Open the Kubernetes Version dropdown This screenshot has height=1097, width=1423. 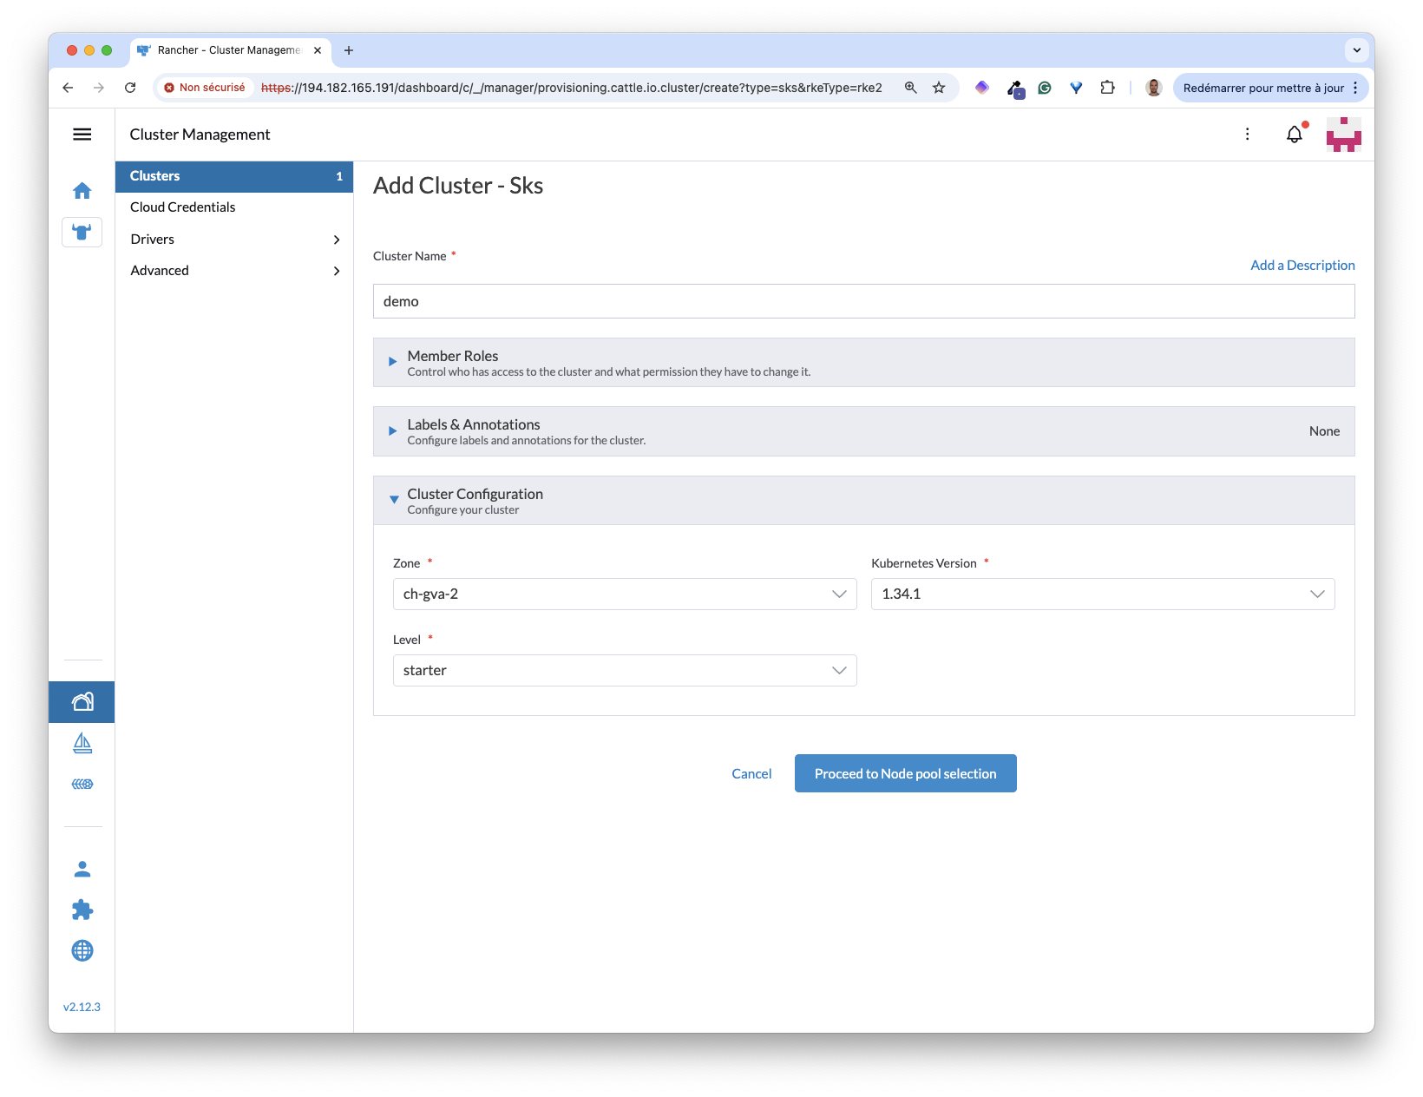1102,594
